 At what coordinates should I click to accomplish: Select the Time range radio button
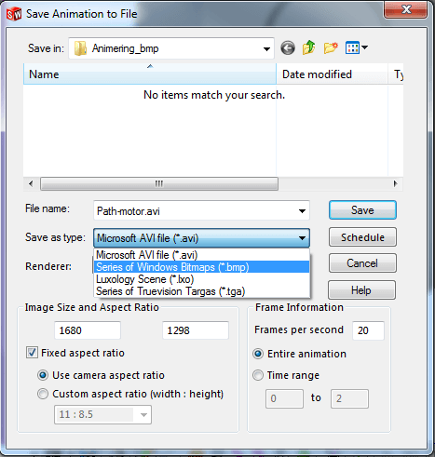coord(258,375)
